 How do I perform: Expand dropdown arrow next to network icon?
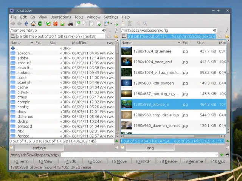pos(111,23)
